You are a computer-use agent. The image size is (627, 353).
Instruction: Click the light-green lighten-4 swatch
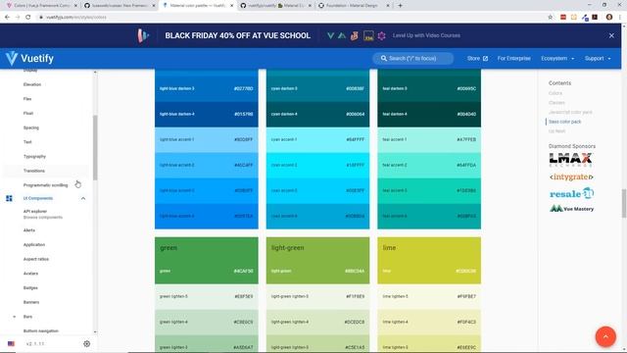coord(317,323)
